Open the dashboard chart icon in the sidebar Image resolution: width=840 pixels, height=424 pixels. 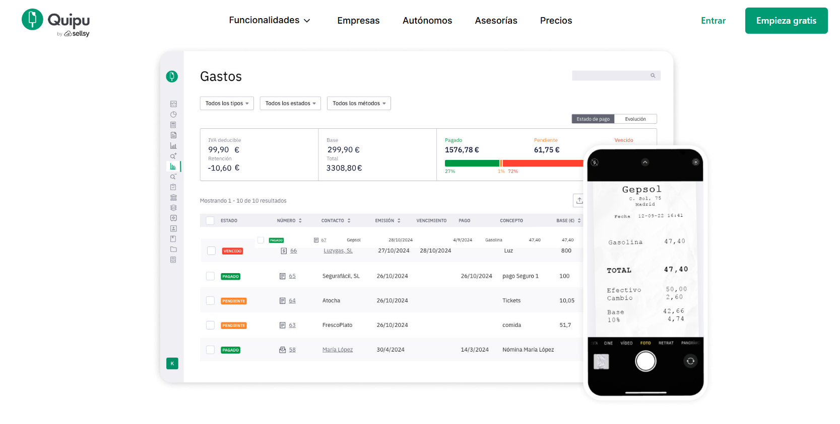click(x=173, y=104)
